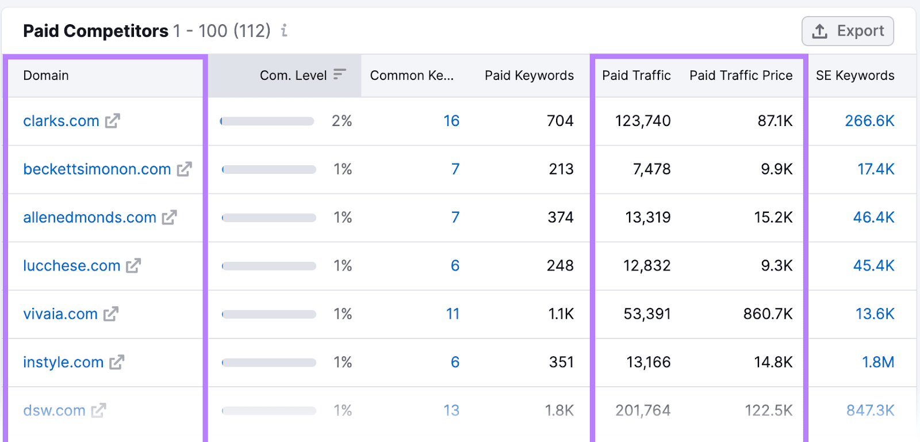Open the dsw.com domain link
Image resolution: width=920 pixels, height=442 pixels.
tap(54, 411)
